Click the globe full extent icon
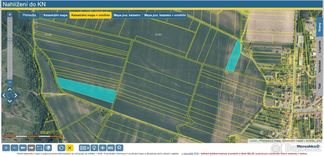Image resolution: width=324 pixels, height=156 pixels. 48,148
